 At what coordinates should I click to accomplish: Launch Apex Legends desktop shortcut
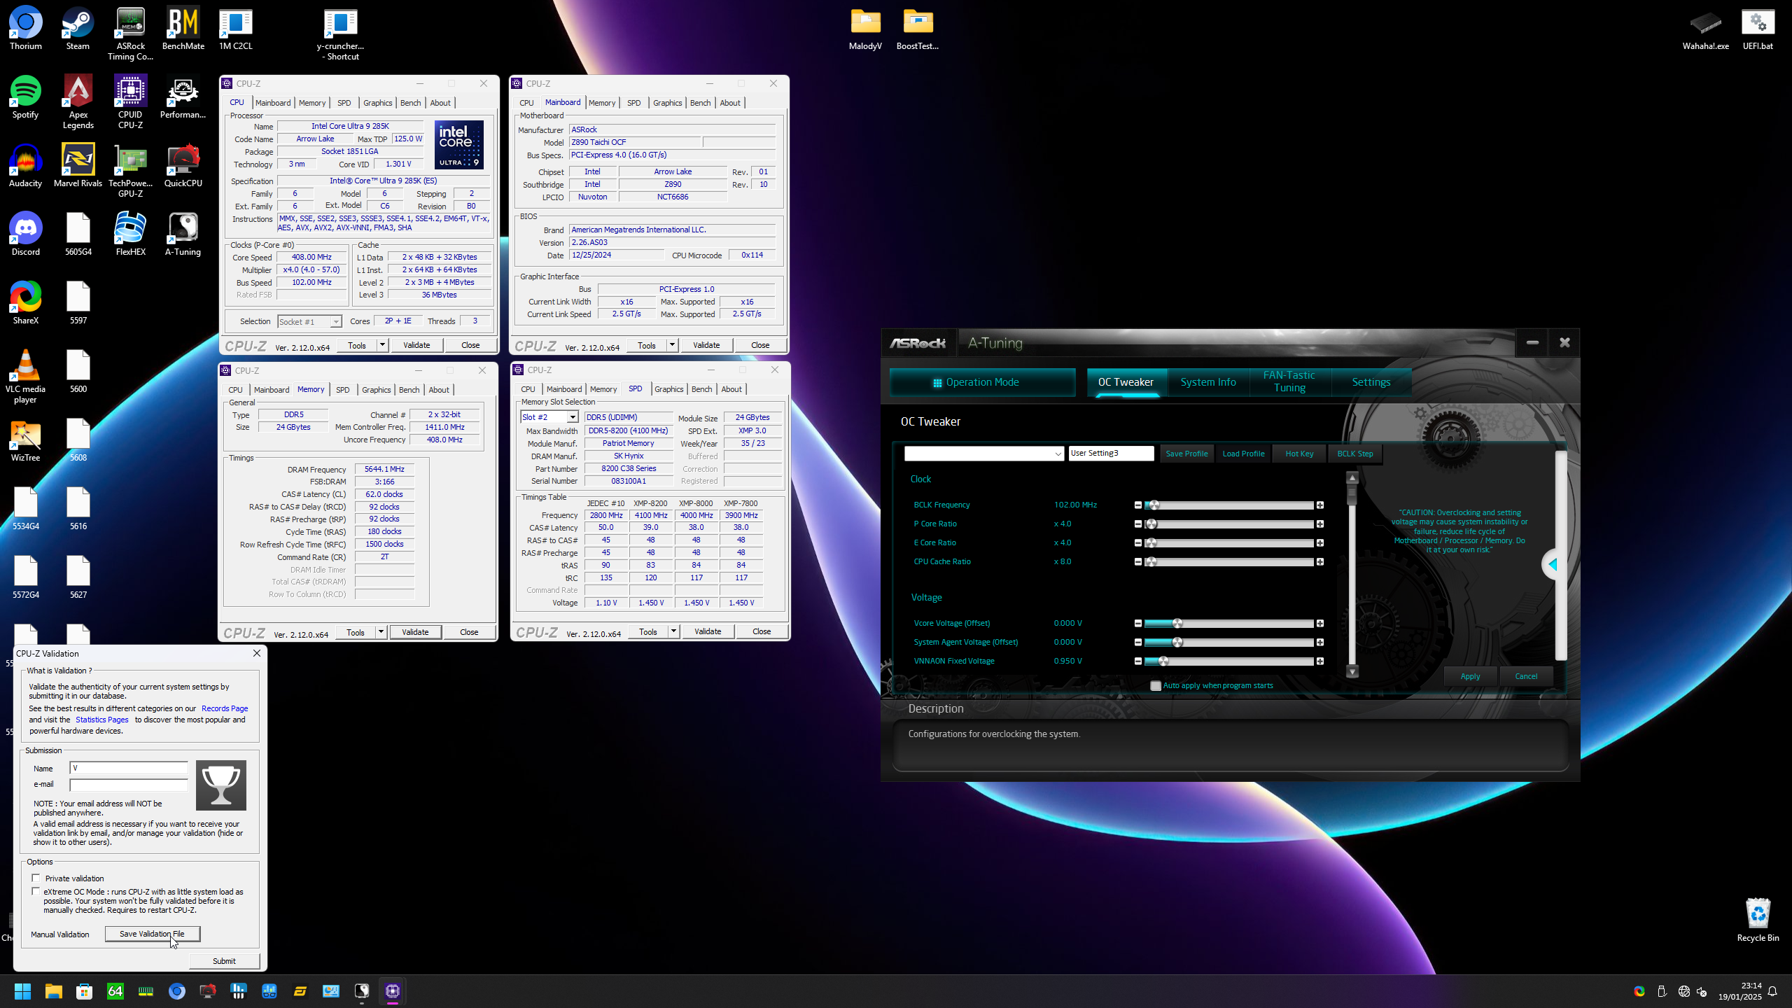click(x=78, y=102)
